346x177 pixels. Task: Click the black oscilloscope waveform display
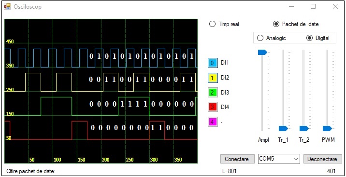[101, 91]
